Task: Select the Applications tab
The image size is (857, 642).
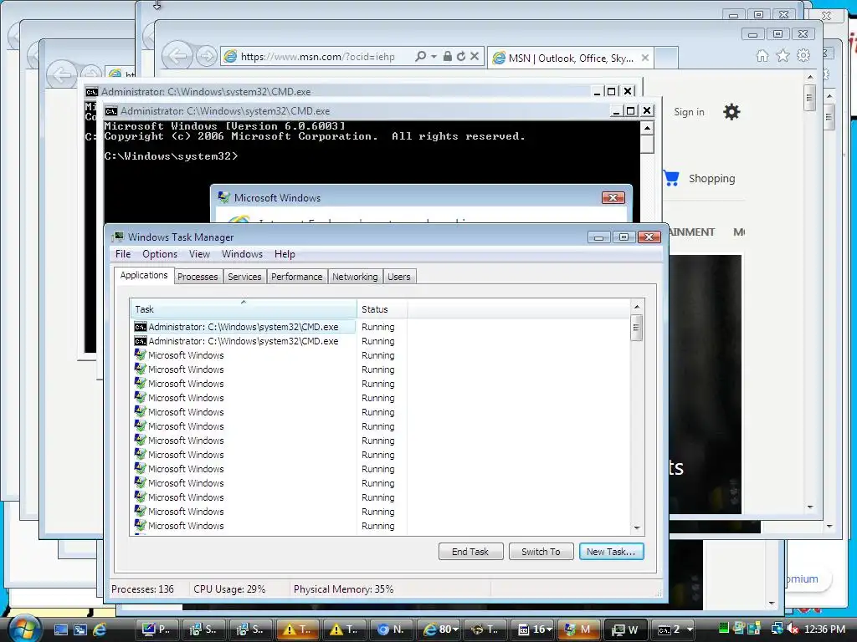Action: click(144, 275)
